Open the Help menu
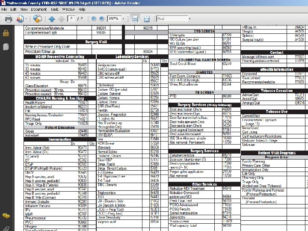Viewport: 308px width, 231px height. click(82, 9)
